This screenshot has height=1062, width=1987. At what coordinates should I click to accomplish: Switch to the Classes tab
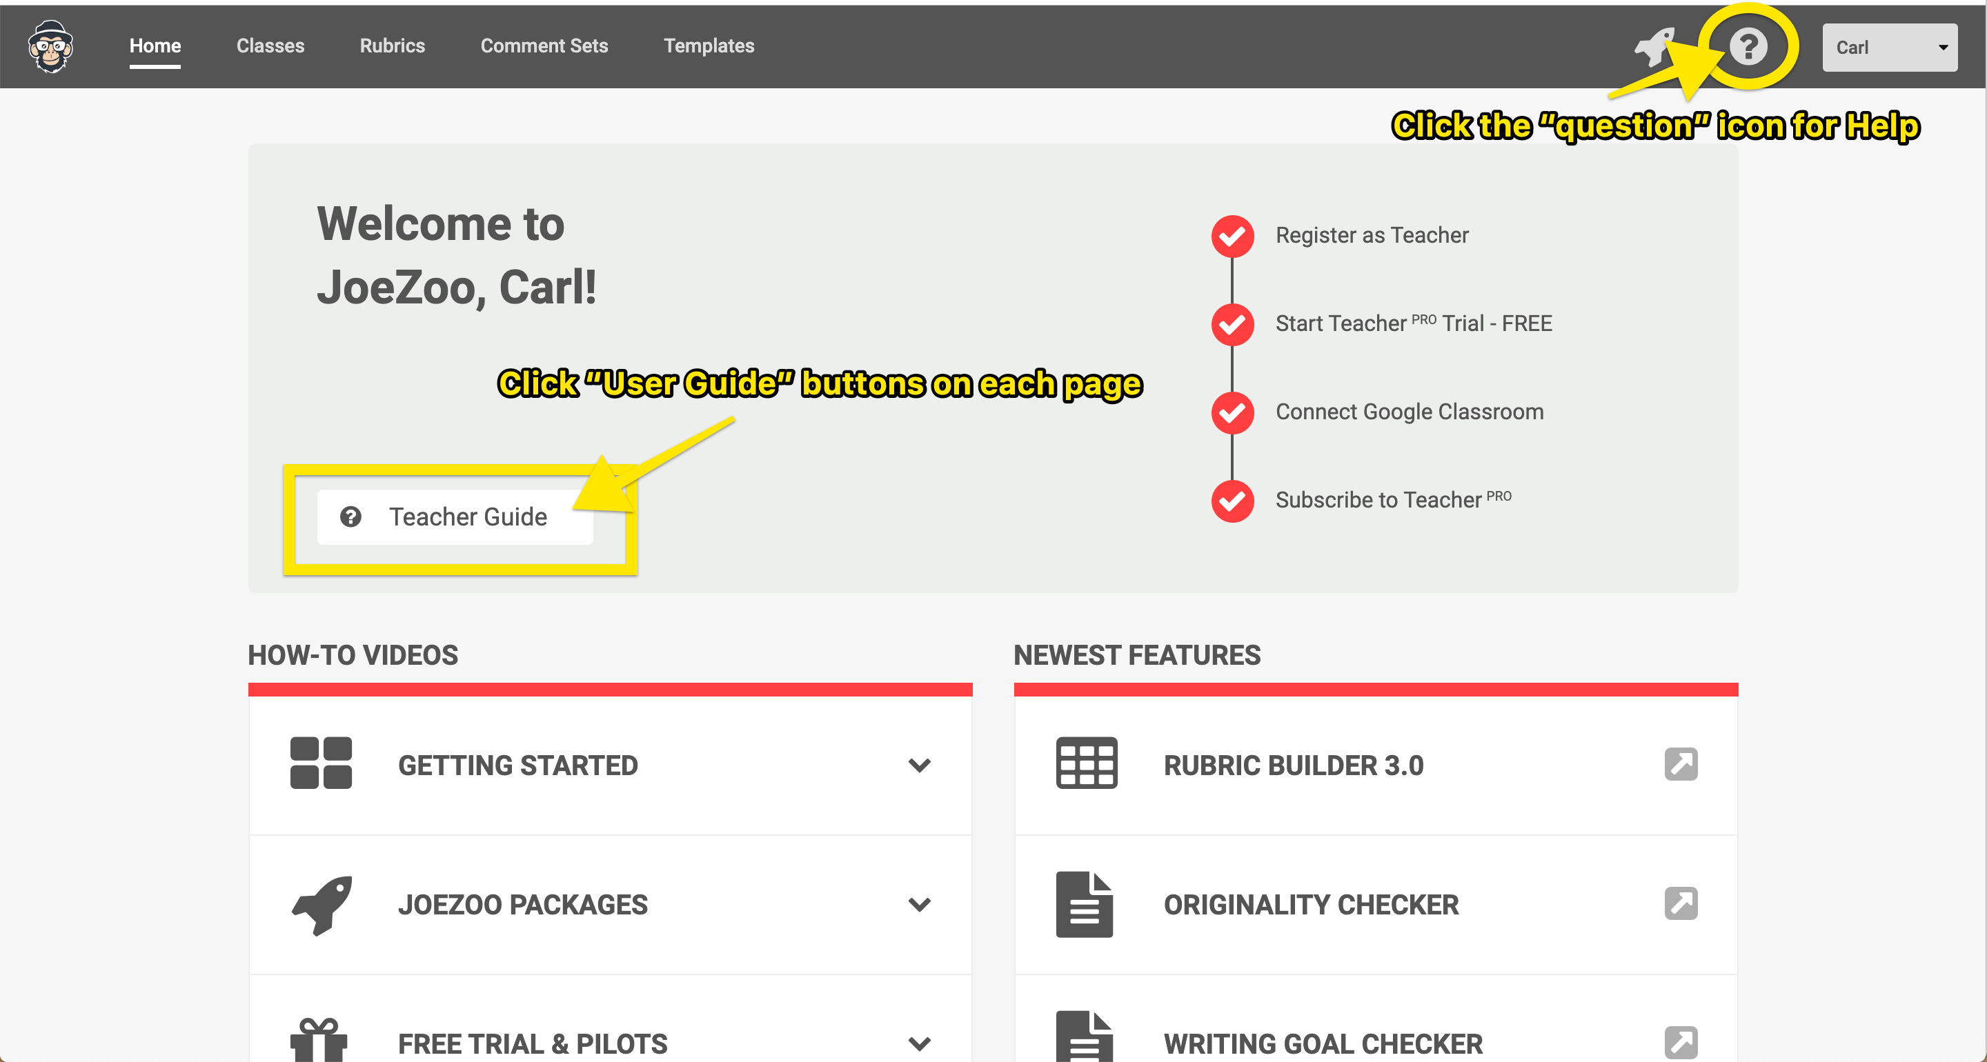(270, 46)
